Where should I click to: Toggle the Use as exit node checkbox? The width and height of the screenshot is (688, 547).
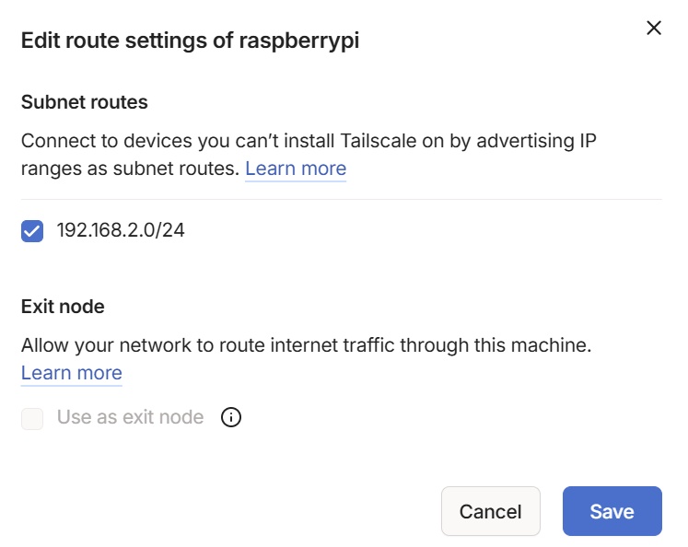(x=32, y=418)
